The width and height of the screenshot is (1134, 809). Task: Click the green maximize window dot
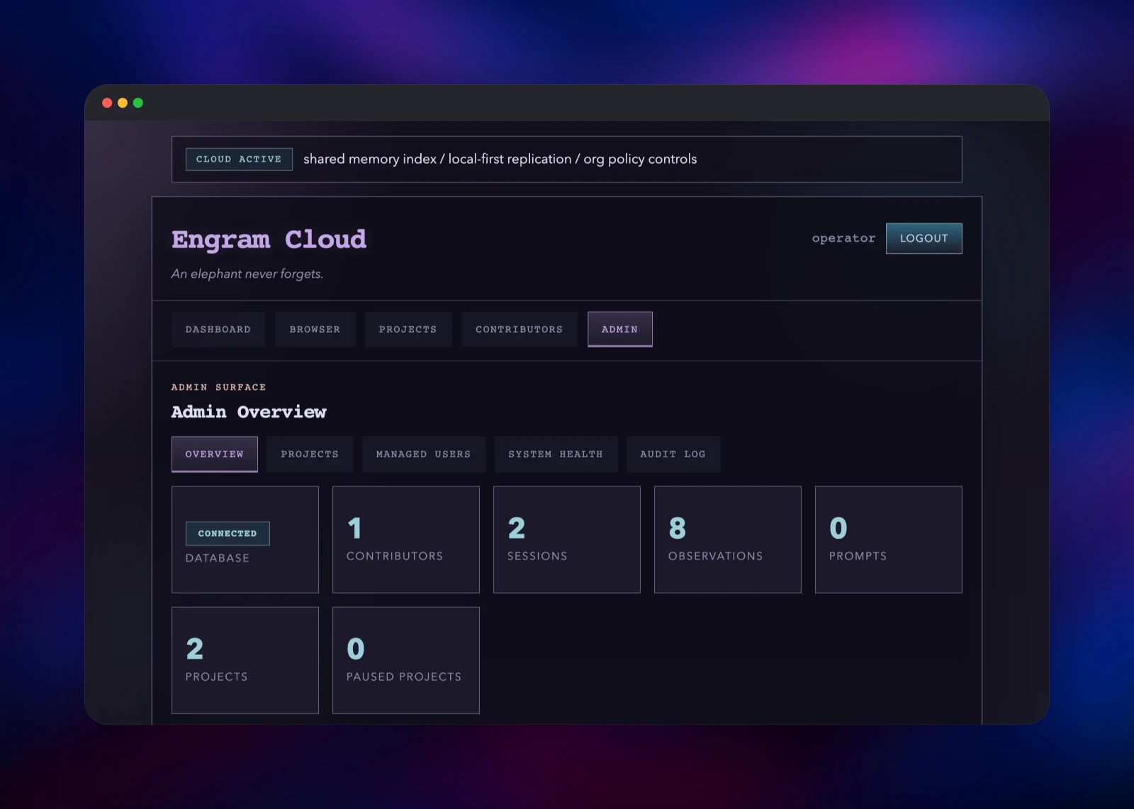138,103
